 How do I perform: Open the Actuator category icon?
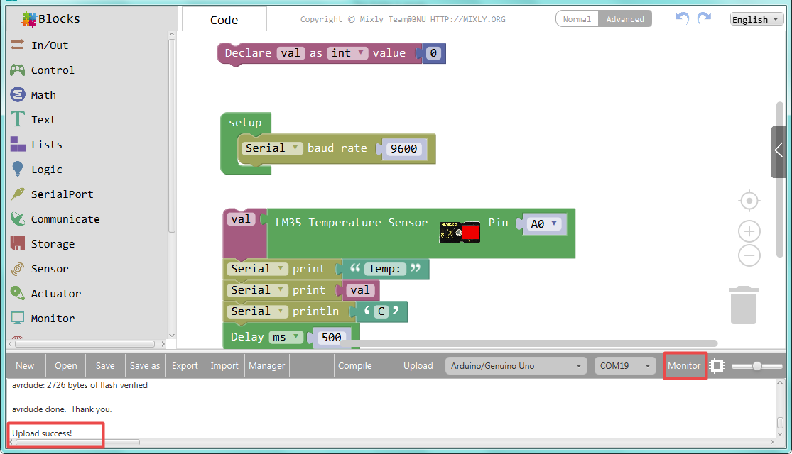(x=18, y=293)
